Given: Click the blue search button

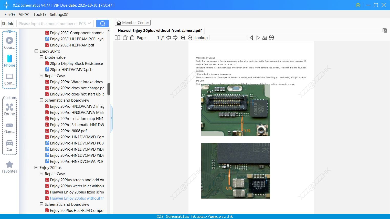Looking at the screenshot, I should click(x=102, y=23).
